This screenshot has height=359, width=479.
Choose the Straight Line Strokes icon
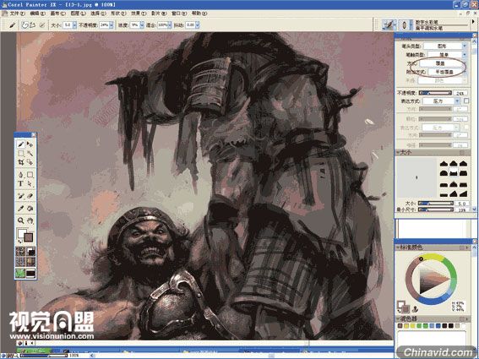[x=33, y=25]
